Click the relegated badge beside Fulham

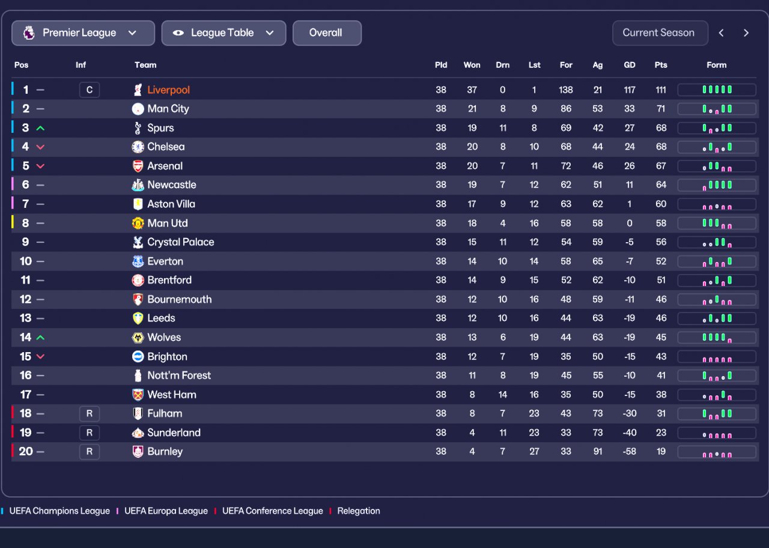90,413
